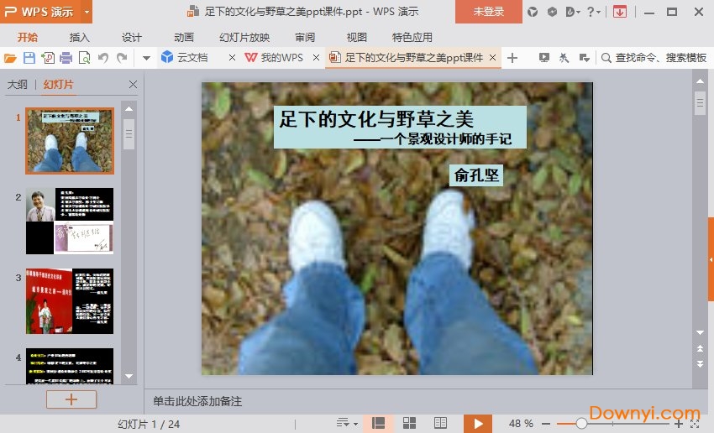This screenshot has height=433, width=714.
Task: Click the search commands field
Action: coord(654,58)
